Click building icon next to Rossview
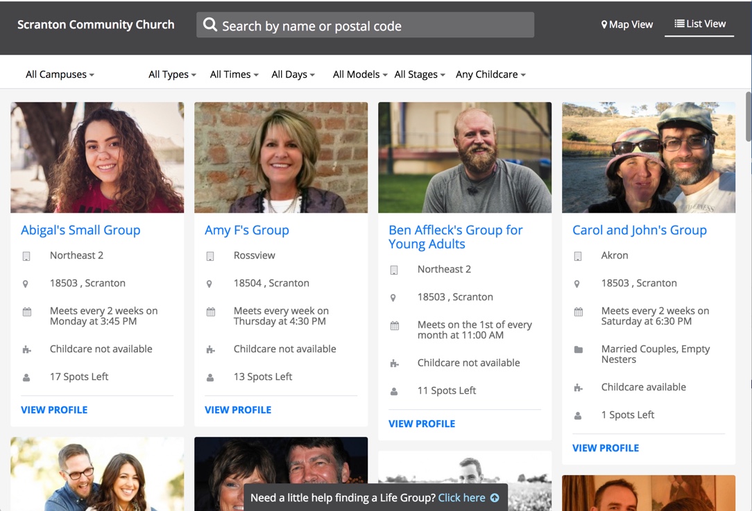This screenshot has width=752, height=511. pos(210,257)
